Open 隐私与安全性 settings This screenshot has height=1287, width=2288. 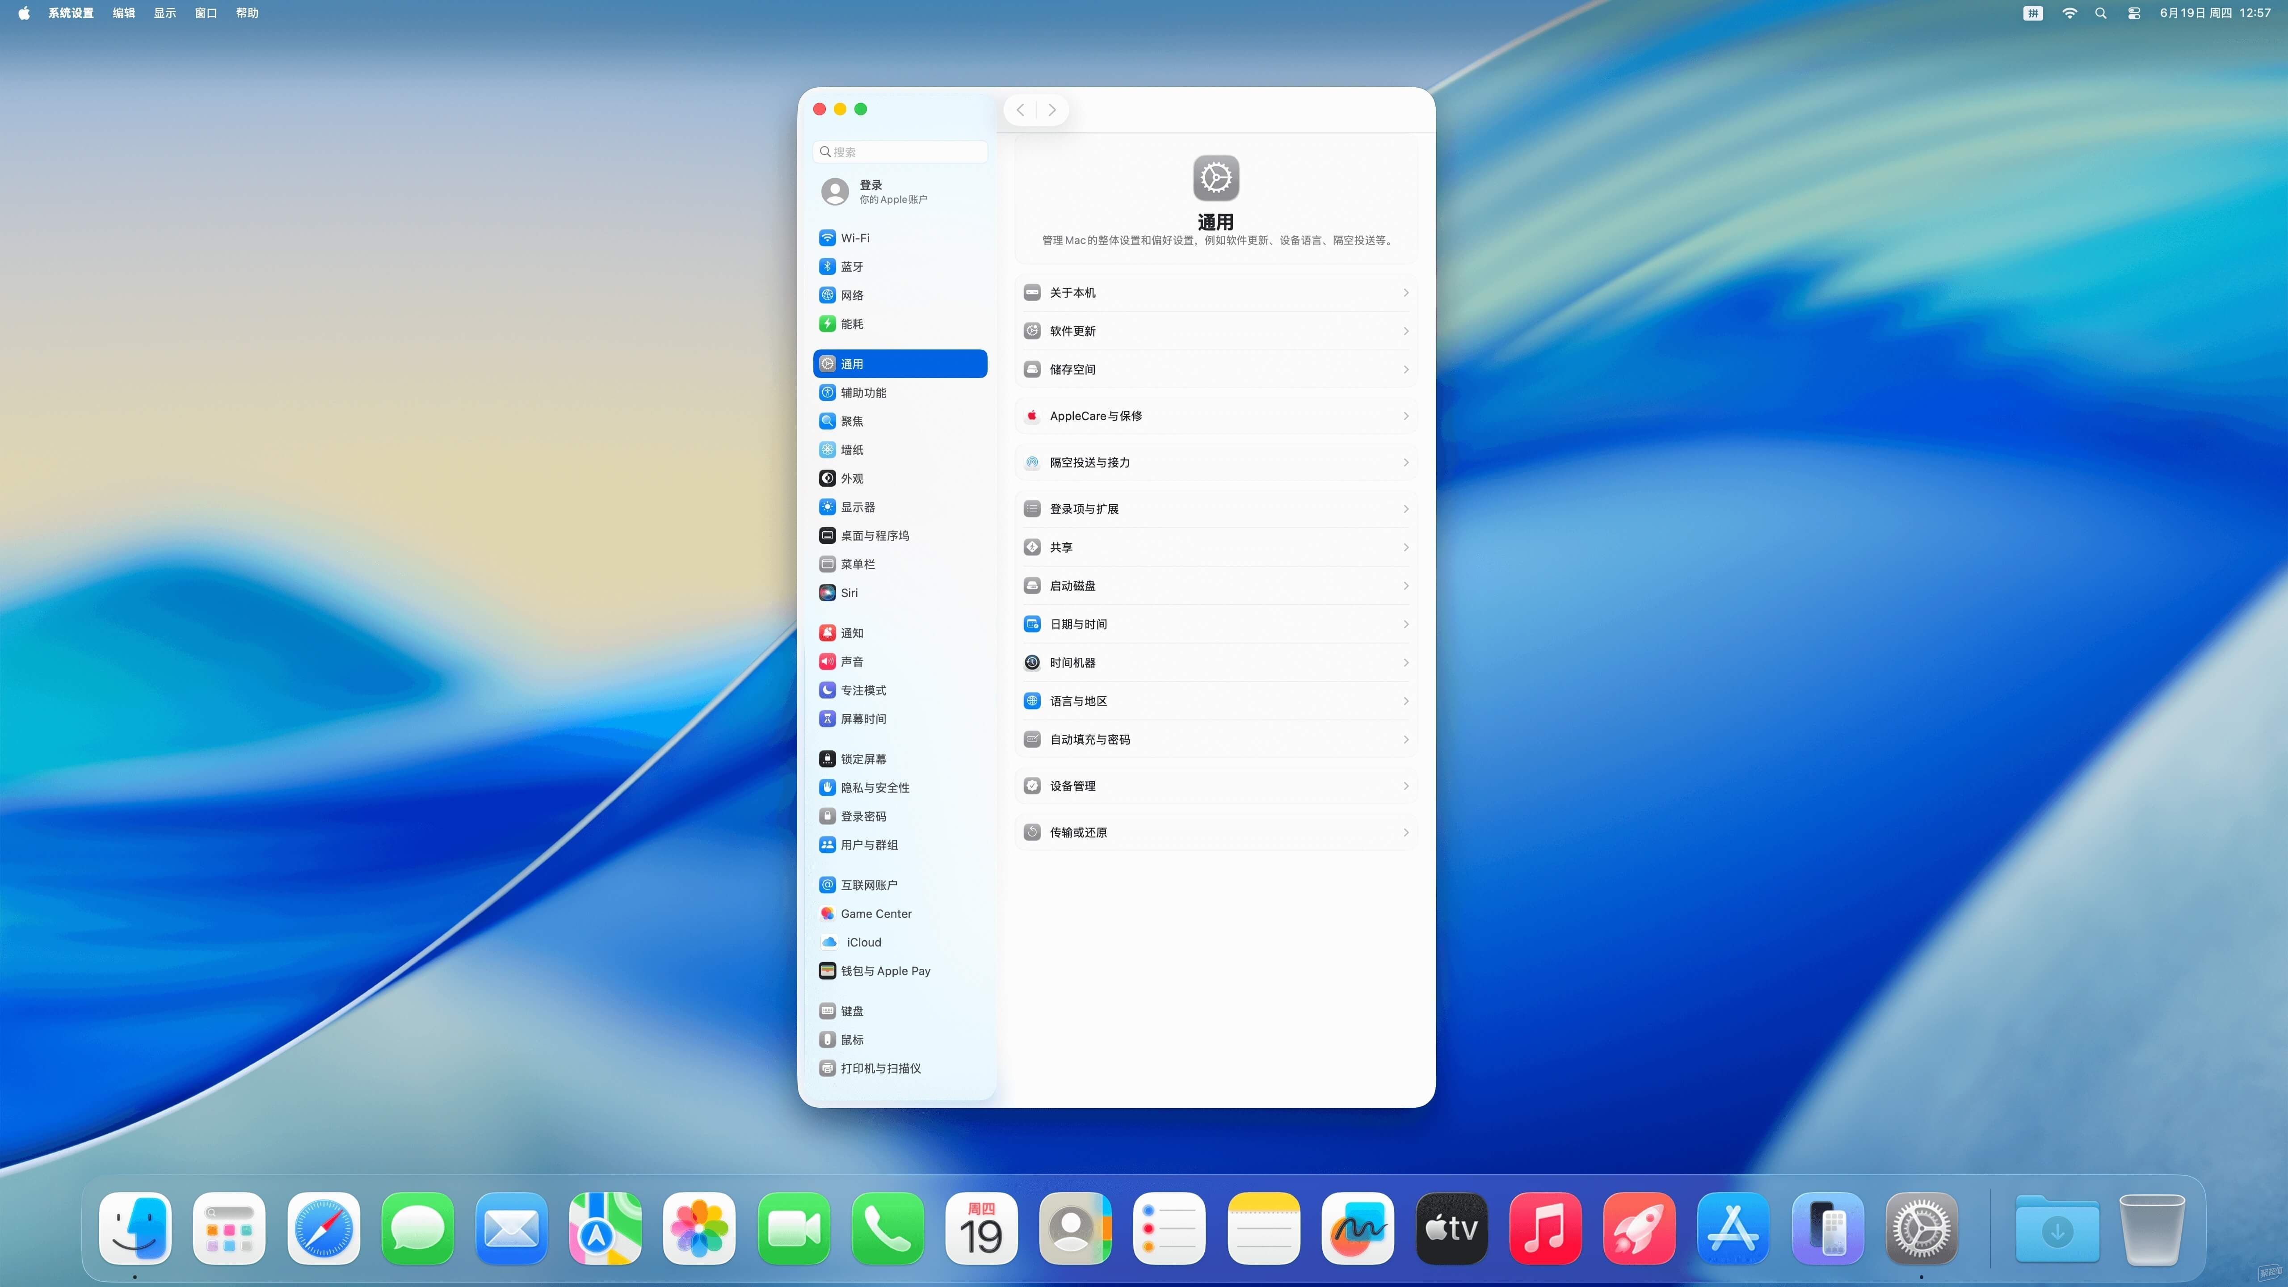click(899, 788)
